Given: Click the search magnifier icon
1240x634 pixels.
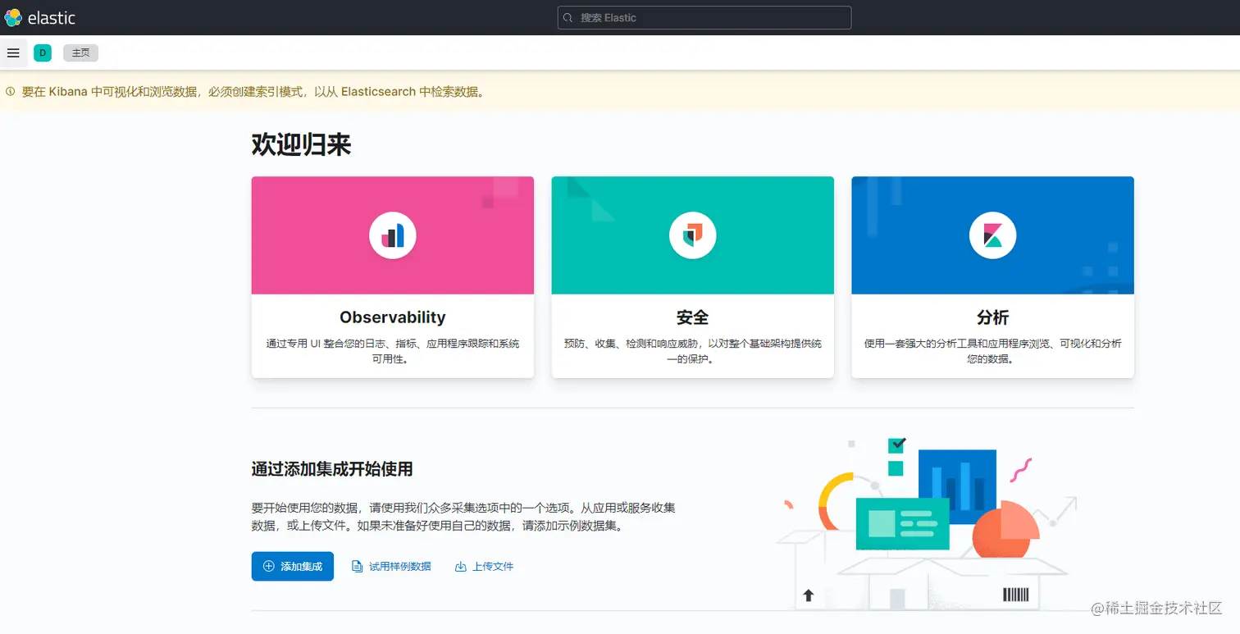Looking at the screenshot, I should (x=568, y=18).
